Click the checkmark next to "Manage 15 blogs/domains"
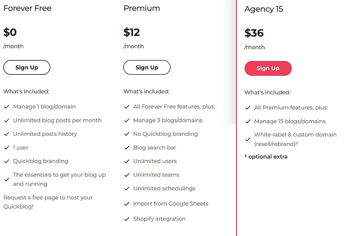Screen dimensions: 349x236 point(248,121)
